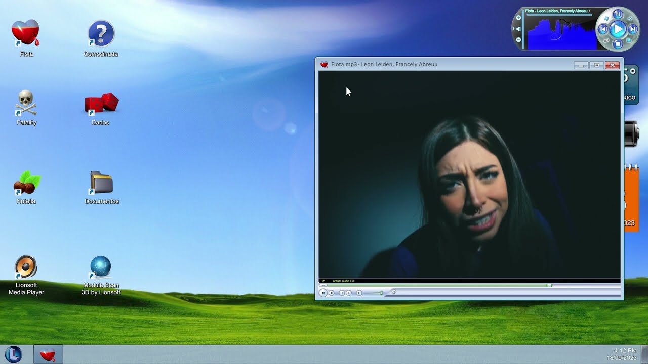Increase volume with widget plus button

(x=518, y=18)
